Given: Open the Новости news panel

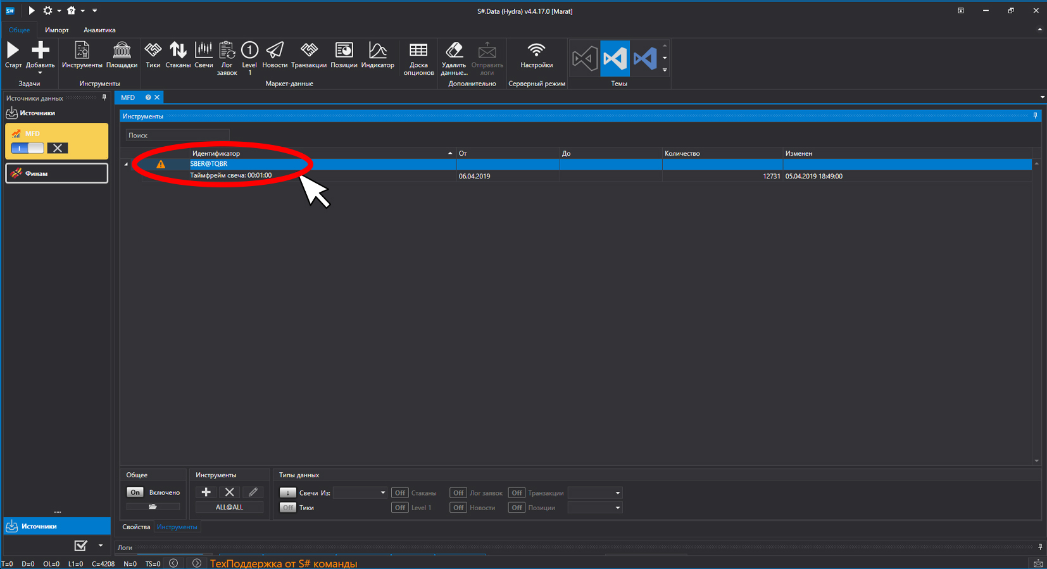Looking at the screenshot, I should coord(275,55).
